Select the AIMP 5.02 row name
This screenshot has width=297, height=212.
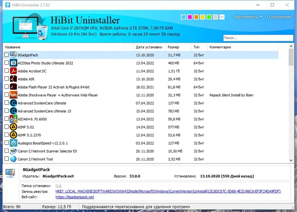[26, 127]
